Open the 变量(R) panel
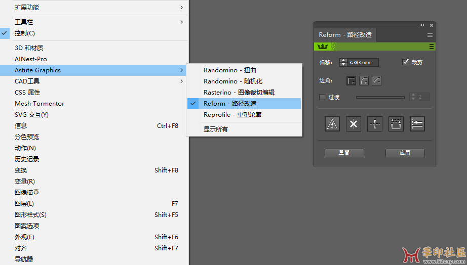Screen dimensions: 467x265 [94, 182]
